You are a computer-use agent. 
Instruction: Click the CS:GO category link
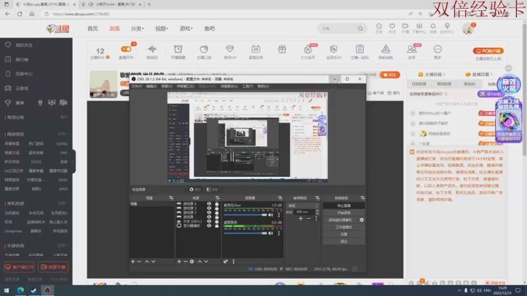[x=36, y=162]
